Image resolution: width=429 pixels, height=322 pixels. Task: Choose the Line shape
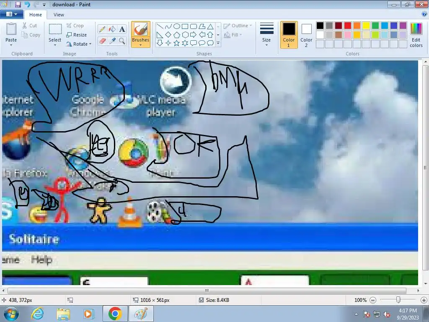pos(160,26)
